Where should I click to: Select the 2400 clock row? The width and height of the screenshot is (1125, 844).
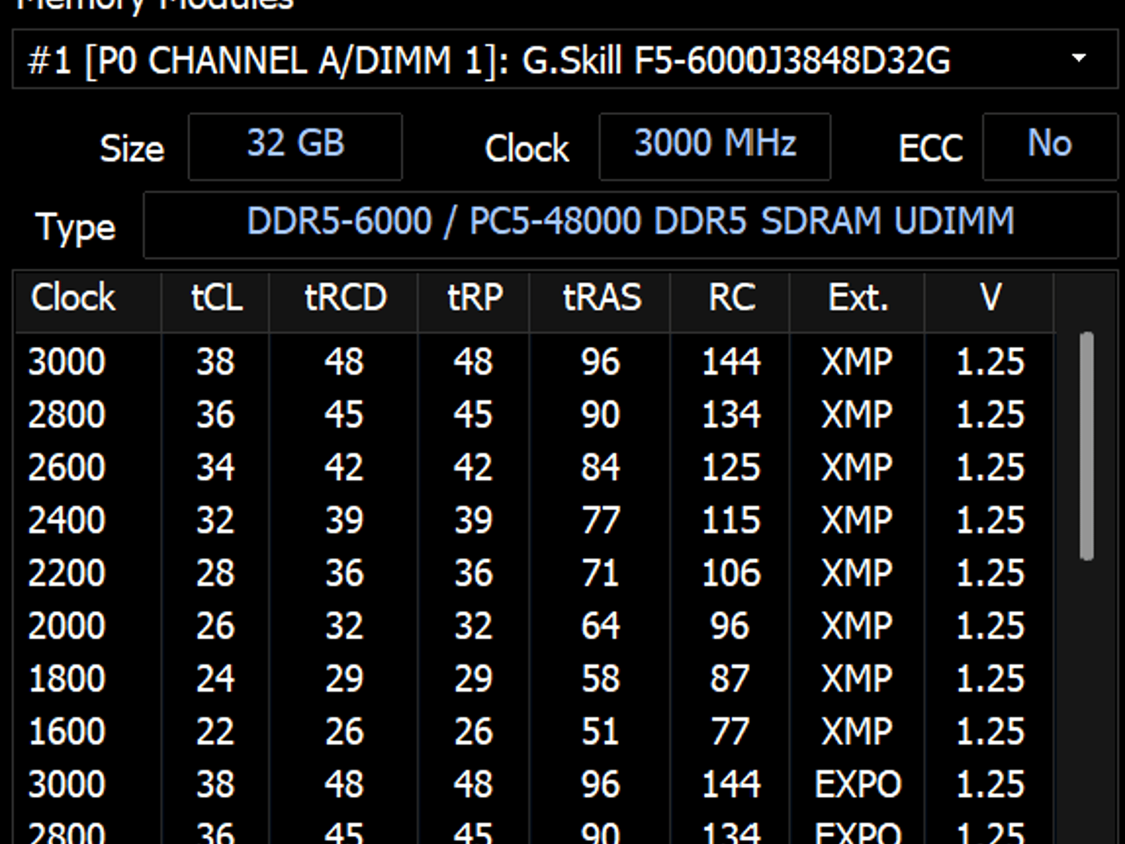[x=535, y=520]
